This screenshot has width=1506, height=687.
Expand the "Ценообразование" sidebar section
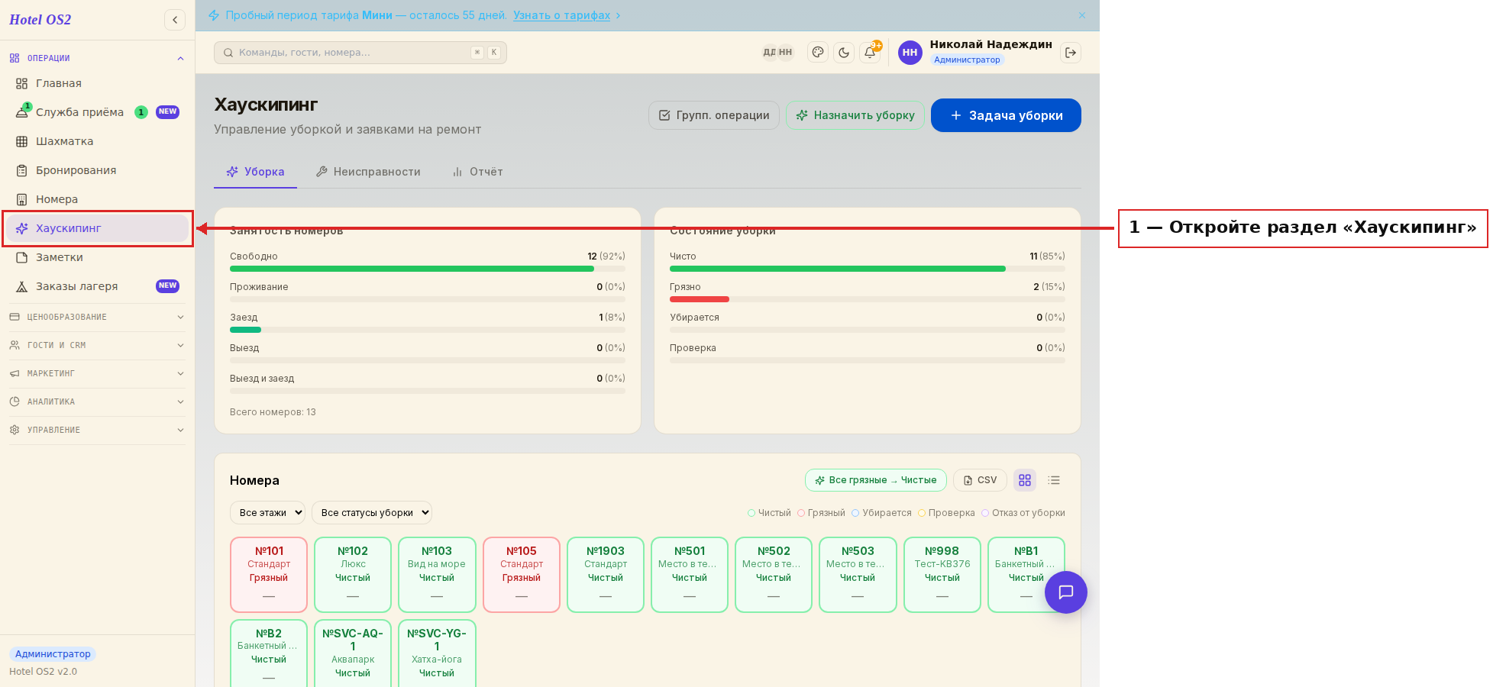point(97,317)
